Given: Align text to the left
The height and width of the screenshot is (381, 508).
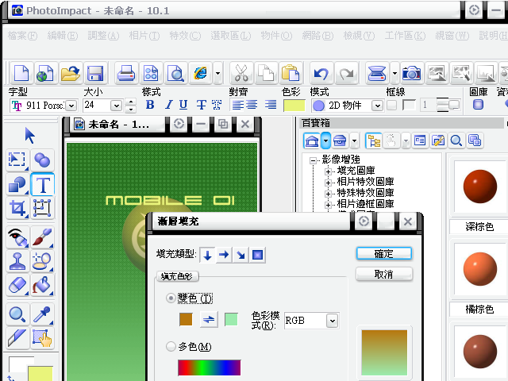Looking at the screenshot, I should (237, 105).
